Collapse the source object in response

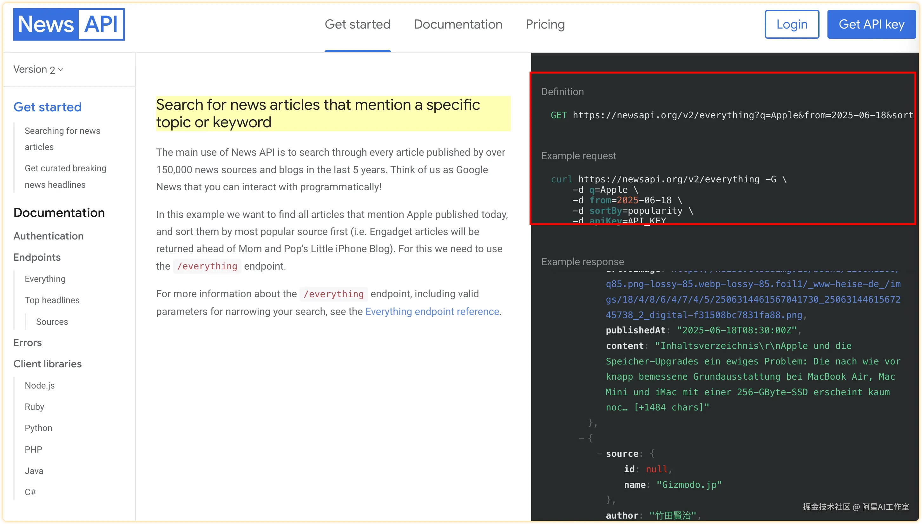pos(599,454)
